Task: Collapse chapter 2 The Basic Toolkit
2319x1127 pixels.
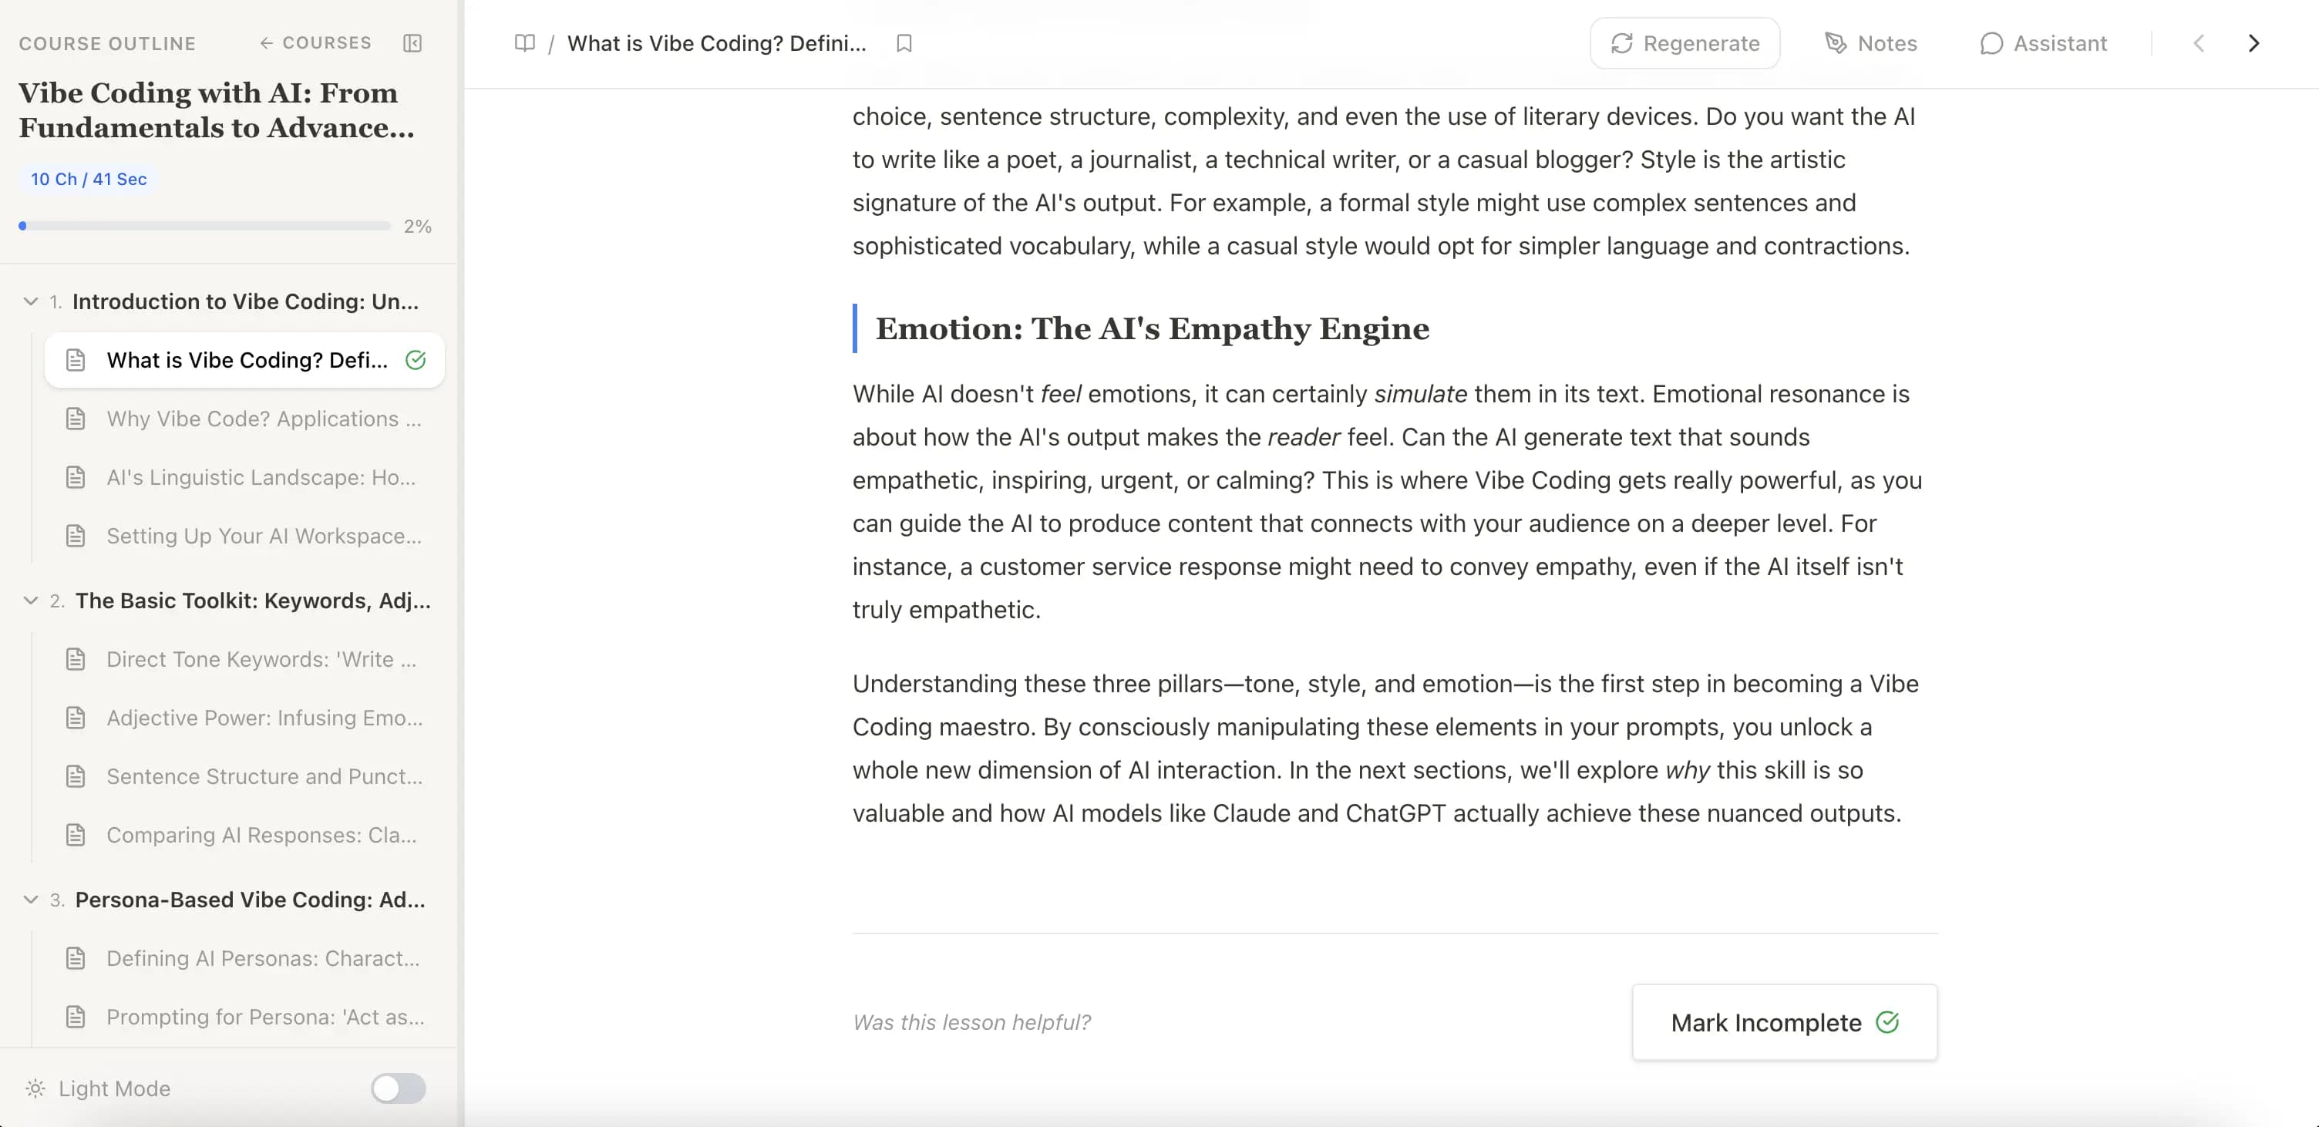Action: (31, 601)
